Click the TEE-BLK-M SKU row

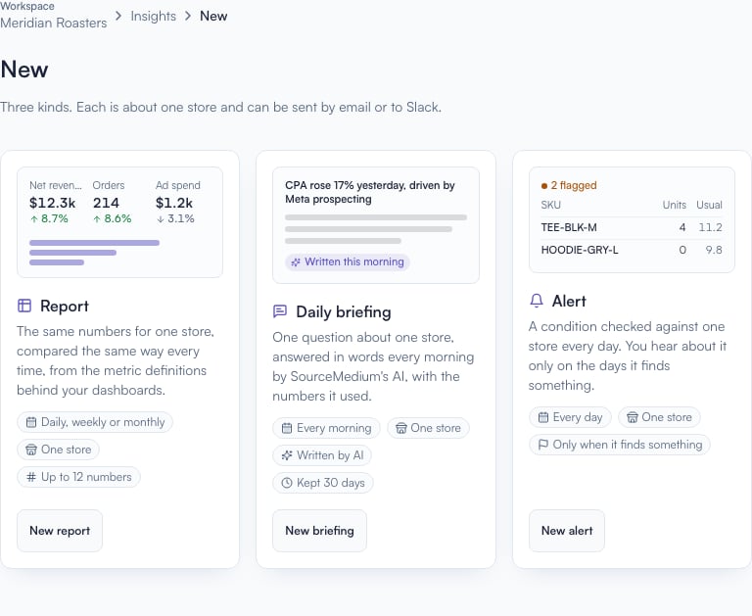(x=632, y=227)
